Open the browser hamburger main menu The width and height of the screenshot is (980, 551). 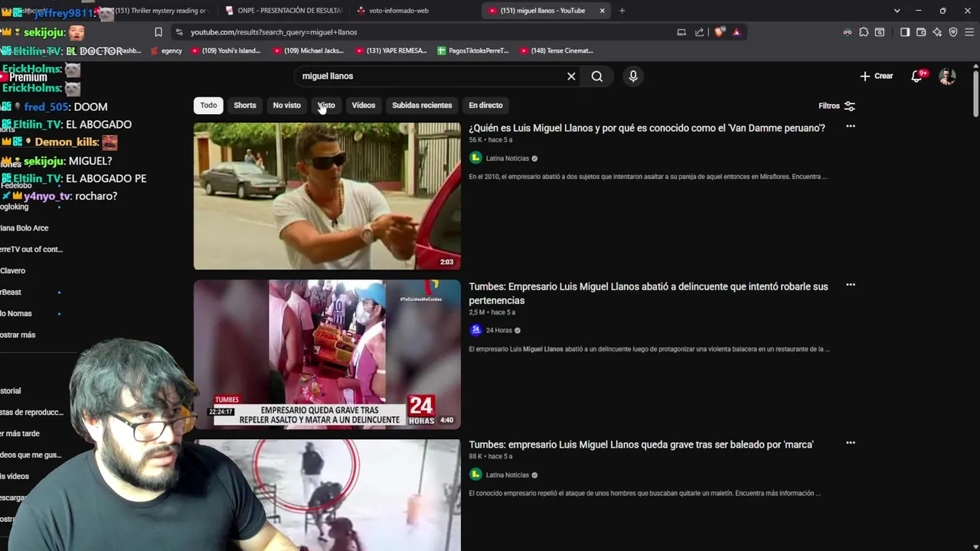[x=969, y=32]
